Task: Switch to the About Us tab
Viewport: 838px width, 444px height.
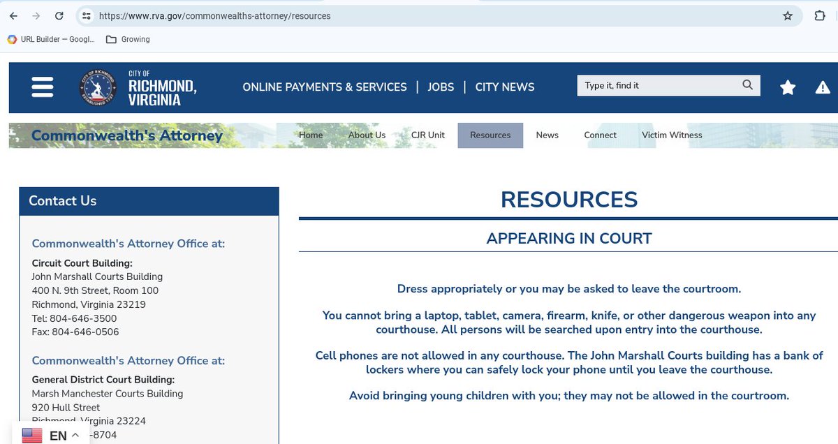Action: (x=367, y=135)
